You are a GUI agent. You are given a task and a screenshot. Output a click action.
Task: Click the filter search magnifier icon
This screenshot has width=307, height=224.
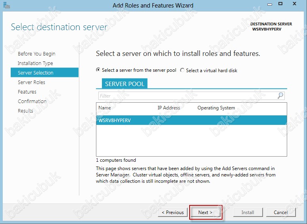point(280,96)
